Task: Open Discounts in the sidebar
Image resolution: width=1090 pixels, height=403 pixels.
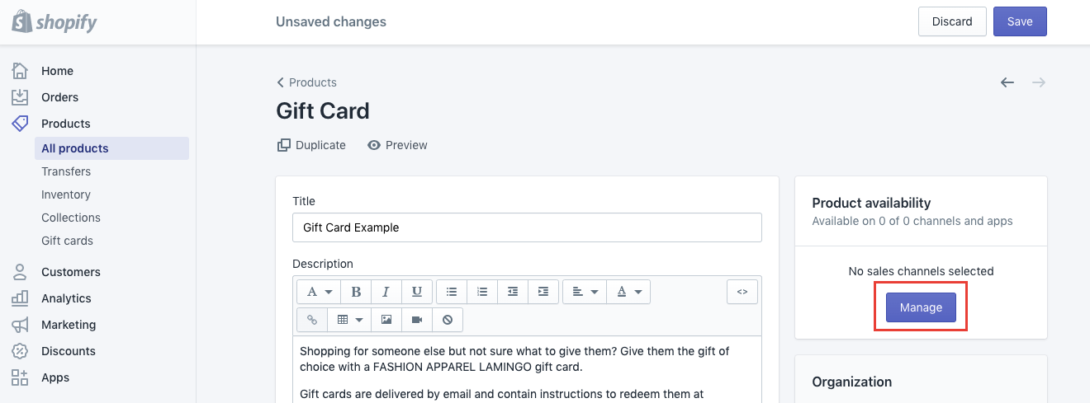Action: pyautogui.click(x=69, y=351)
